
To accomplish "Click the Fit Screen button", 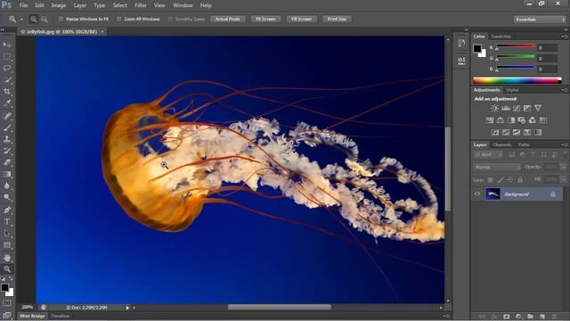I will click(x=265, y=19).
